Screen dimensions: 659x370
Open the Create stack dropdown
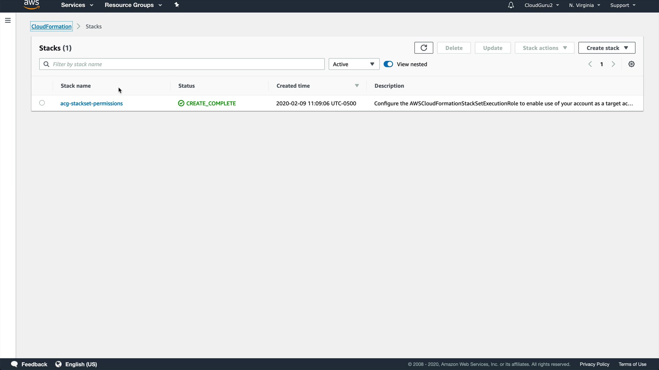point(606,48)
